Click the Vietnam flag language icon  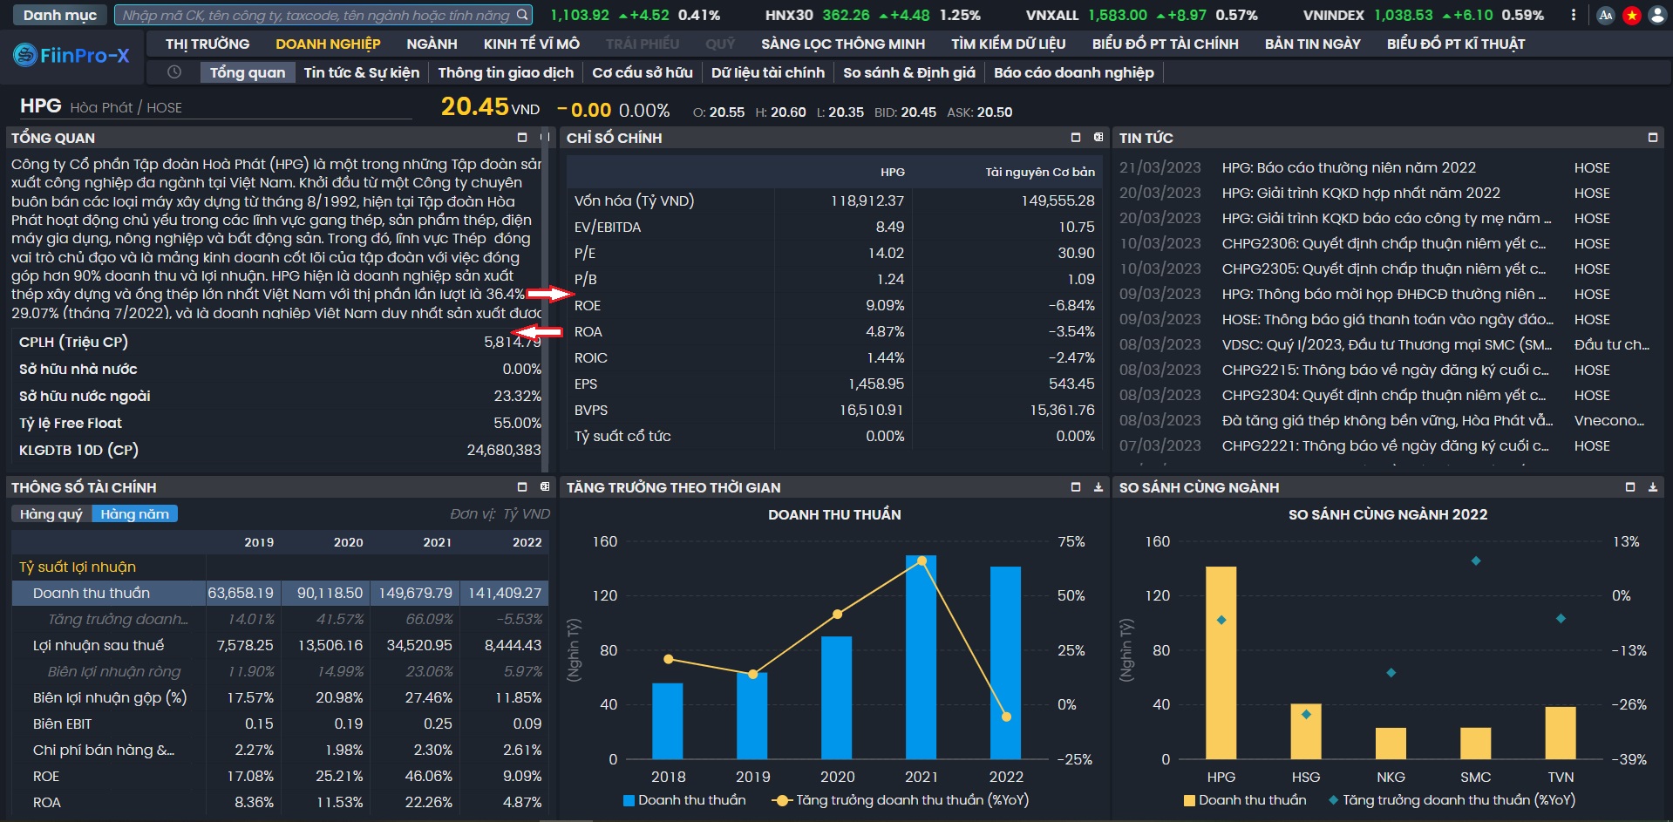pyautogui.click(x=1631, y=15)
